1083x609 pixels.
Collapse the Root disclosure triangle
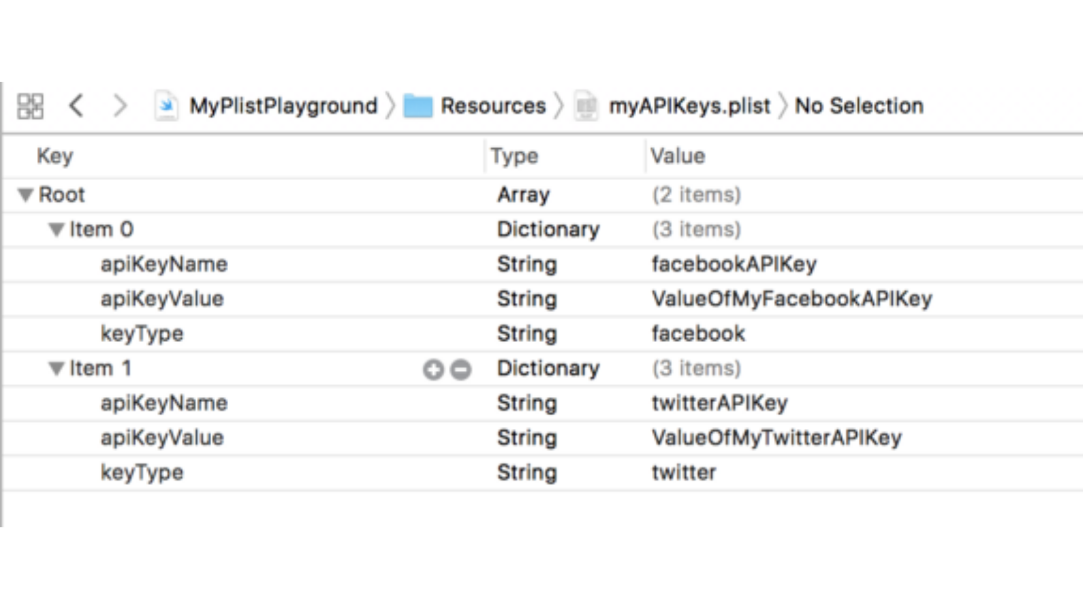tap(26, 195)
